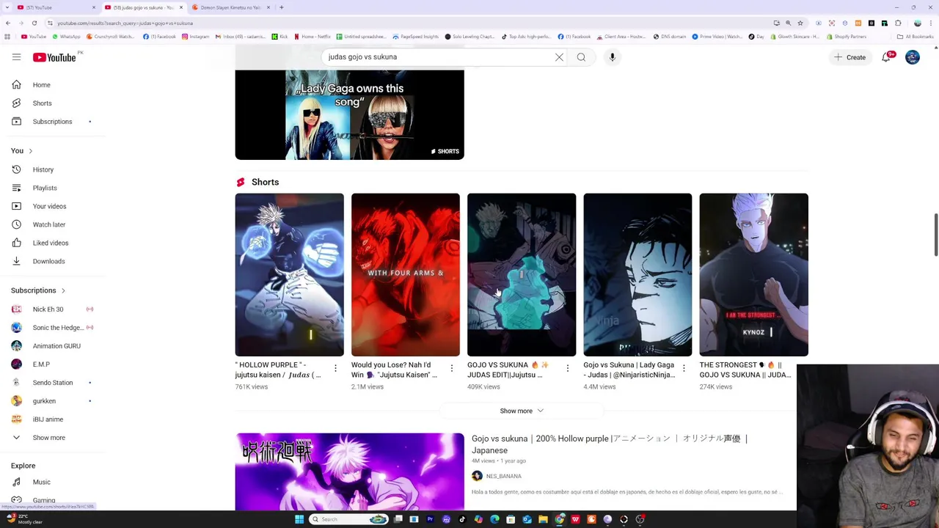
Task: Switch to the 'Demon Slayer' browser tab
Action: pyautogui.click(x=231, y=7)
